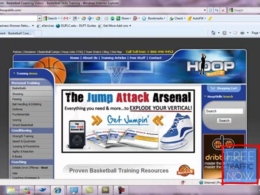The height and width of the screenshot is (195, 260).
Task: Expand the Bookmarks dropdown arrow
Action: point(164,18)
